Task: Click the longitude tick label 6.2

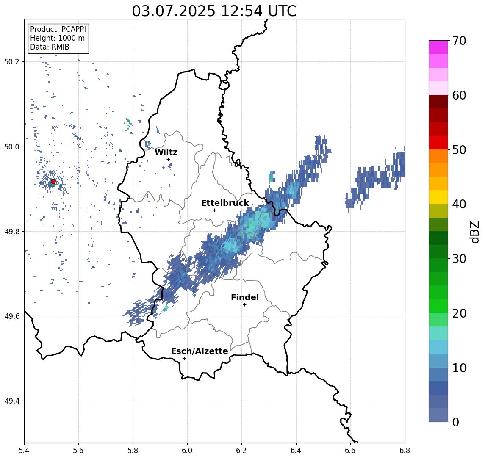Action: click(241, 451)
